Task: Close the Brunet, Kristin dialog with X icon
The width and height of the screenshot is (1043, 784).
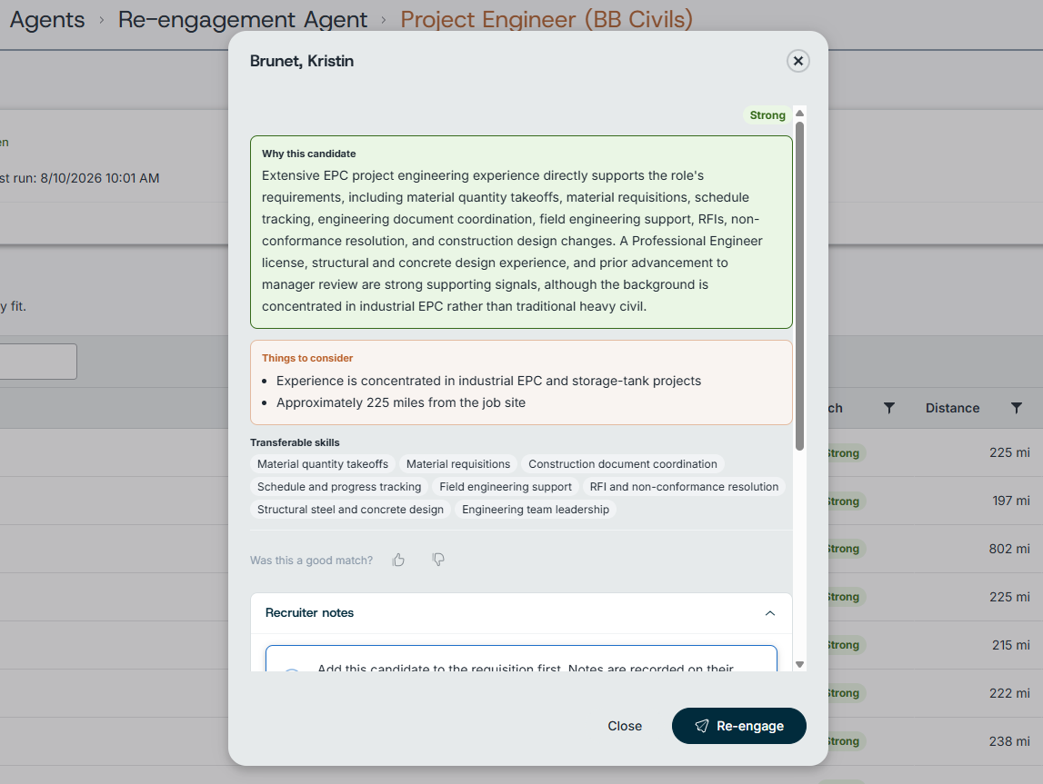Action: coord(797,61)
